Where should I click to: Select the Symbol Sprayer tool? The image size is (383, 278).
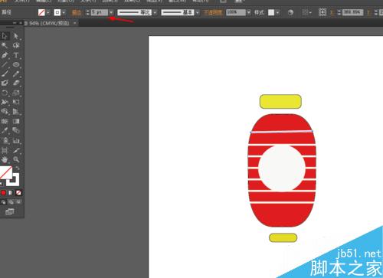tap(5, 140)
